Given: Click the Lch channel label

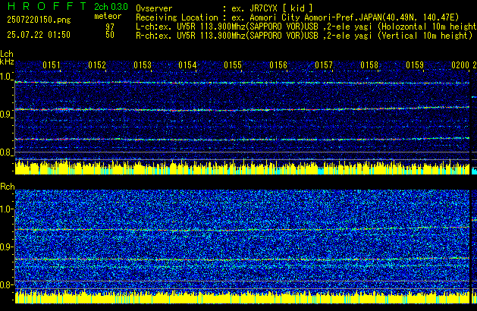Looking at the screenshot, I should click(7, 54).
